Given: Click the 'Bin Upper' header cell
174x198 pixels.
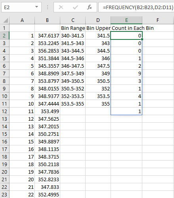Looking at the screenshot, I should point(98,28).
